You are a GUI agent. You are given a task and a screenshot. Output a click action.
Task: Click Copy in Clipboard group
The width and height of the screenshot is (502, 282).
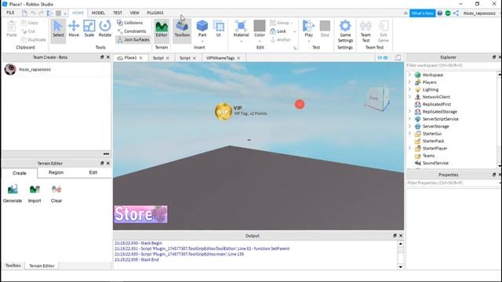click(30, 23)
